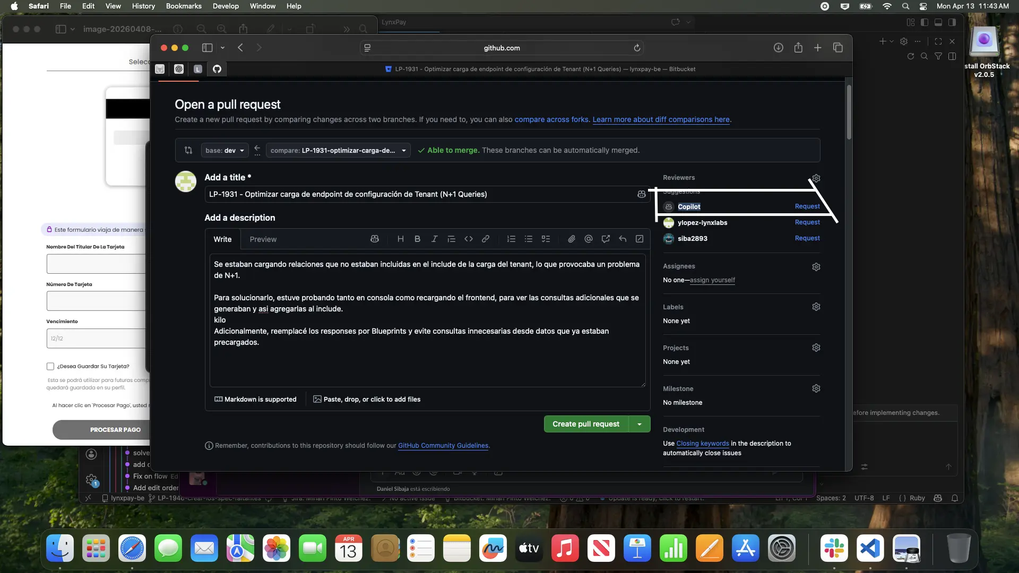Open the Labels gear settings
The image size is (1019, 573).
816,307
